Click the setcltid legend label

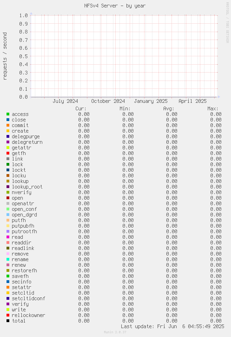coord(23,293)
